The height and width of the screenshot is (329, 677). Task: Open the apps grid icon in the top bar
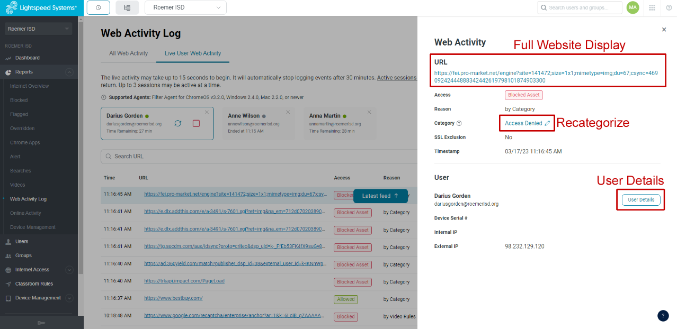pos(652,7)
